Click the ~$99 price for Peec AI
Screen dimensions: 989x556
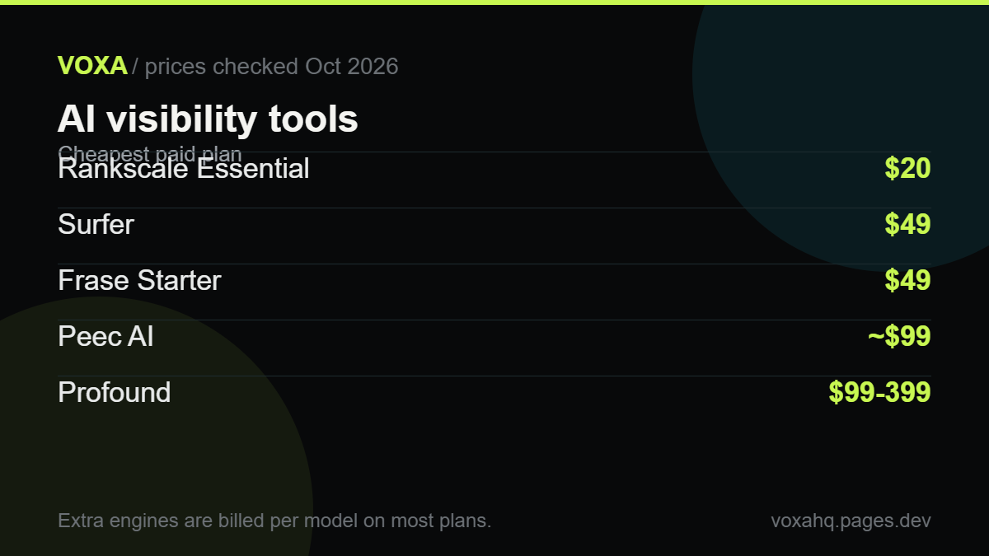coord(899,336)
